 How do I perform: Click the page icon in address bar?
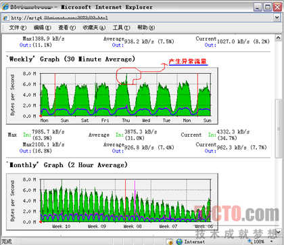click(x=6, y=18)
